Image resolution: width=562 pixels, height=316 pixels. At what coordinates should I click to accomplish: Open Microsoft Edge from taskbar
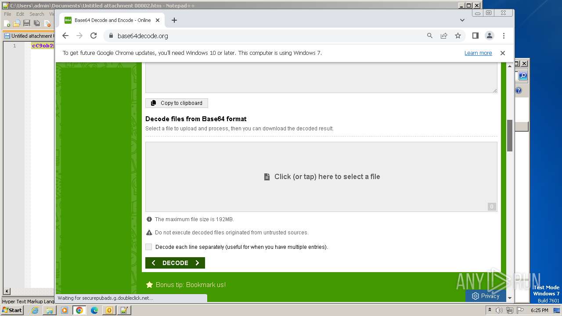pos(94,310)
